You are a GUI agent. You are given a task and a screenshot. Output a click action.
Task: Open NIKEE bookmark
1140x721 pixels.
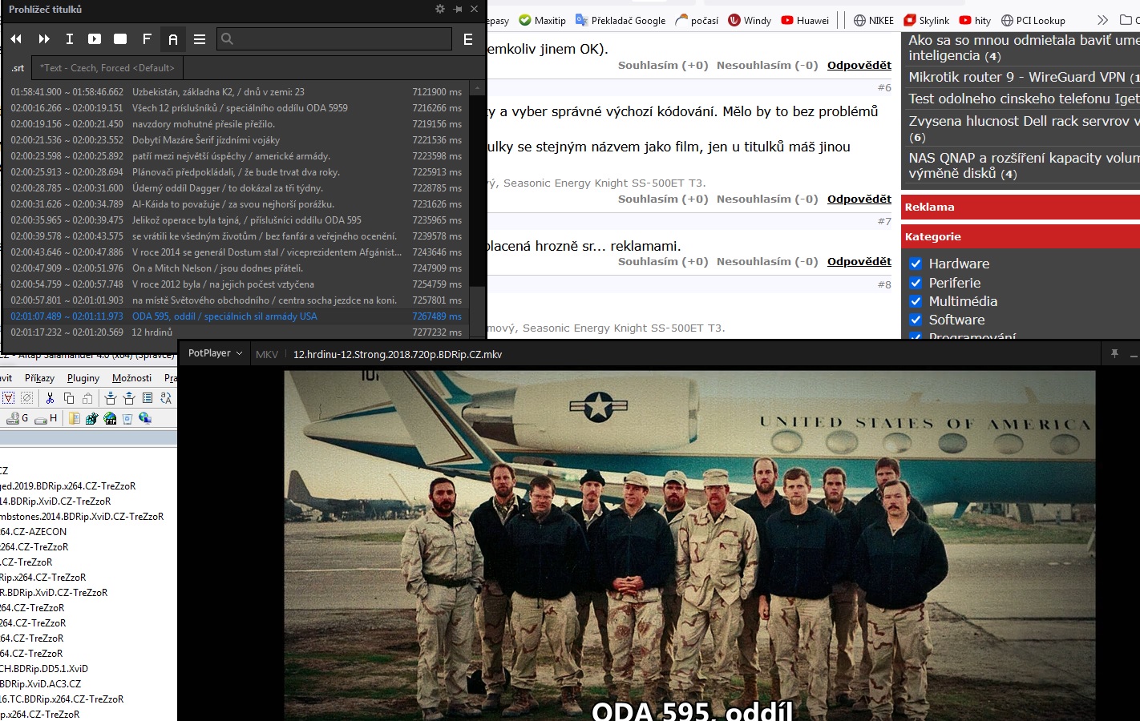click(x=873, y=20)
